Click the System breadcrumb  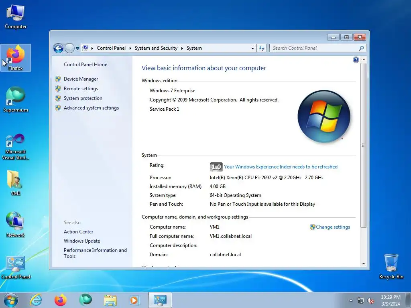click(194, 48)
